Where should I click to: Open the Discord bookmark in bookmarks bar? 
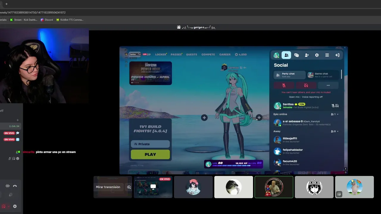pyautogui.click(x=47, y=20)
